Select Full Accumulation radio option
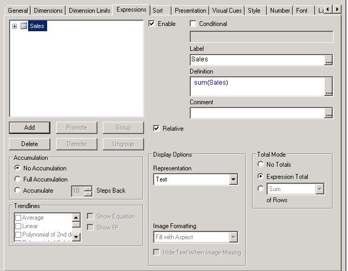Image resolution: width=348 pixels, height=271 pixels. coord(17,179)
